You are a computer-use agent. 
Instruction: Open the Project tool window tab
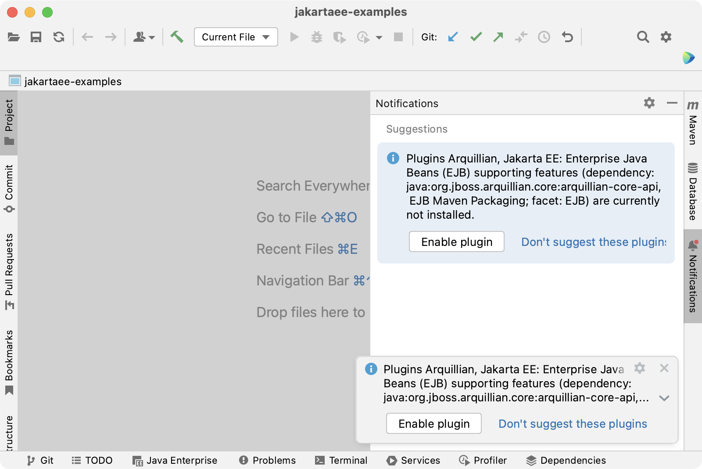(9, 123)
